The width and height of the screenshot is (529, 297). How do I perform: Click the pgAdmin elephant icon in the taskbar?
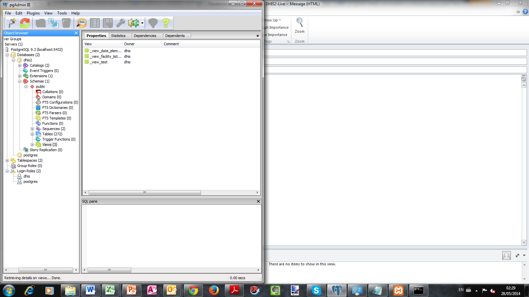click(337, 290)
